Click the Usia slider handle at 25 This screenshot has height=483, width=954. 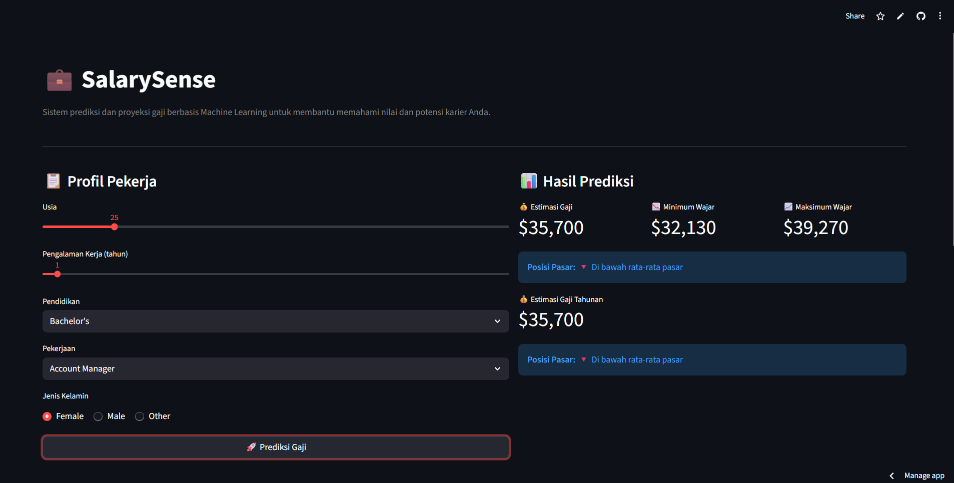pos(115,226)
